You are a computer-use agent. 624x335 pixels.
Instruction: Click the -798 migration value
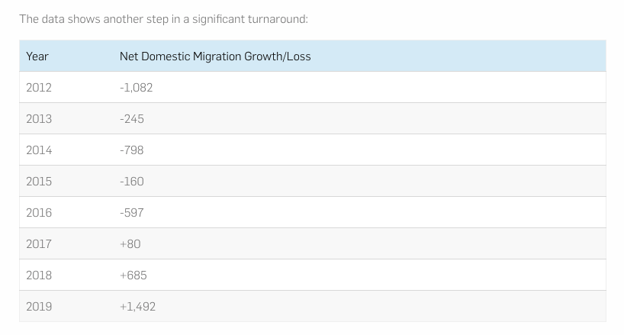[x=132, y=150]
